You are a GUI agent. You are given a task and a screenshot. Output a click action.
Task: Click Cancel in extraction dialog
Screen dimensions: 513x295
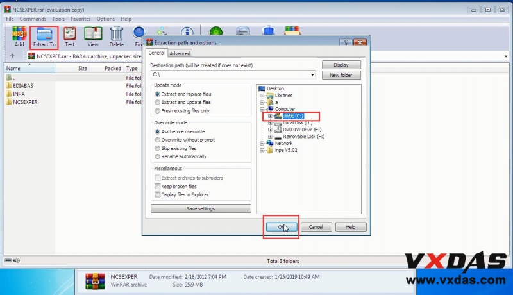pyautogui.click(x=316, y=227)
